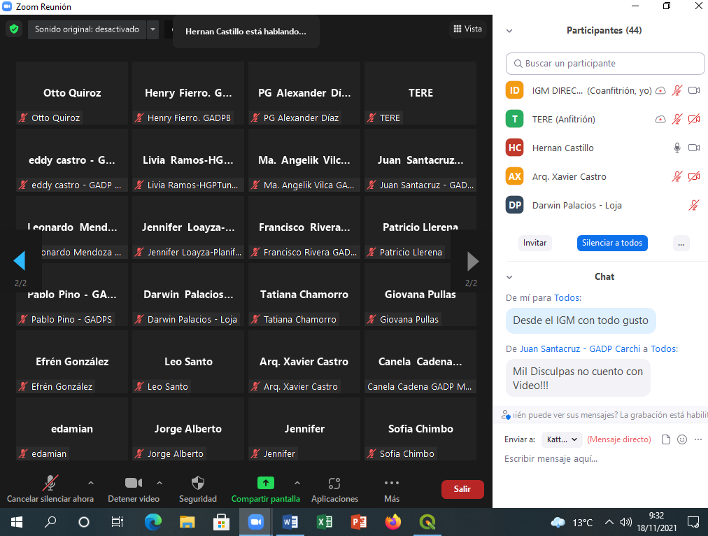Open the Más three-dots menu

point(392,483)
